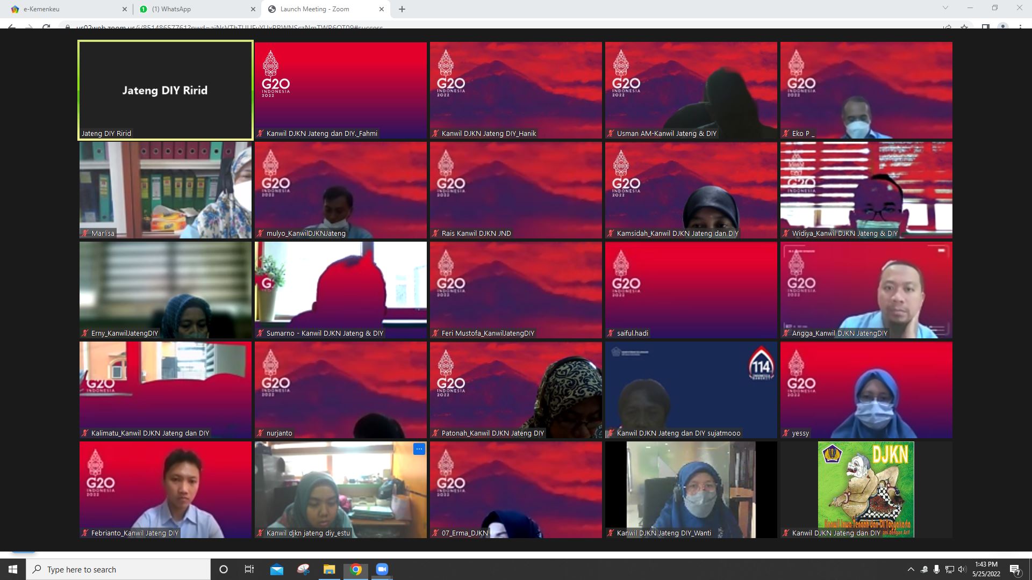Image resolution: width=1032 pixels, height=580 pixels.
Task: Expand Chrome tab search dropdown arrow
Action: click(945, 8)
